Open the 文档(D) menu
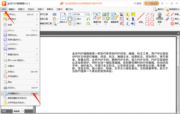Viewport: 180px width, 114px height. coord(31,9)
